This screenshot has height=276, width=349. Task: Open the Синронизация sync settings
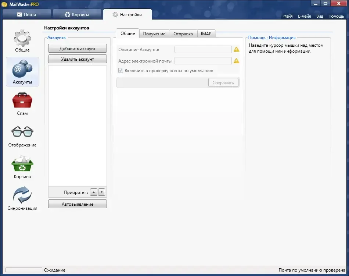click(22, 198)
